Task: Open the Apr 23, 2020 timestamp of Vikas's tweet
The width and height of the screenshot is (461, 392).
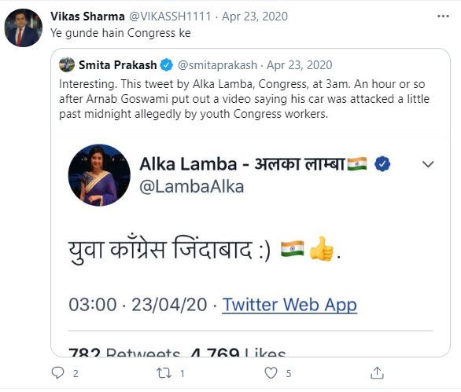Action: [255, 16]
